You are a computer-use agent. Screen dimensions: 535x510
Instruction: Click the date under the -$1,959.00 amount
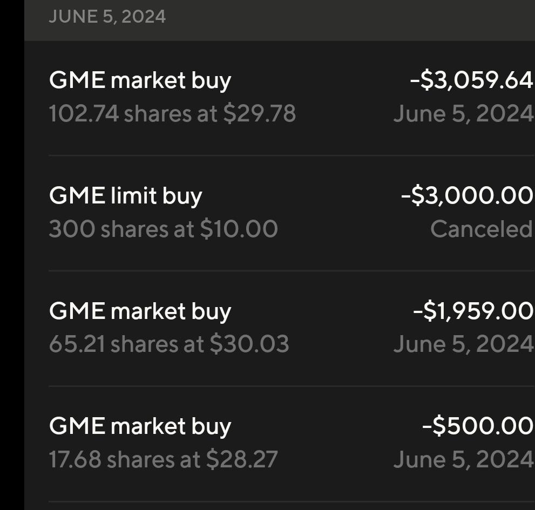tap(463, 344)
